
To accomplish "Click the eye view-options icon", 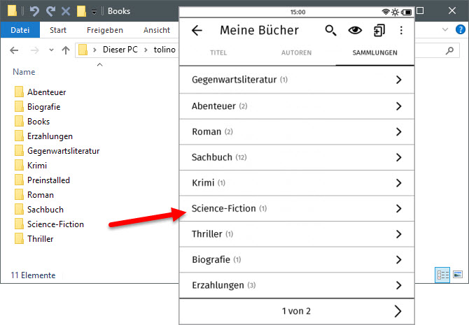I will pyautogui.click(x=355, y=31).
